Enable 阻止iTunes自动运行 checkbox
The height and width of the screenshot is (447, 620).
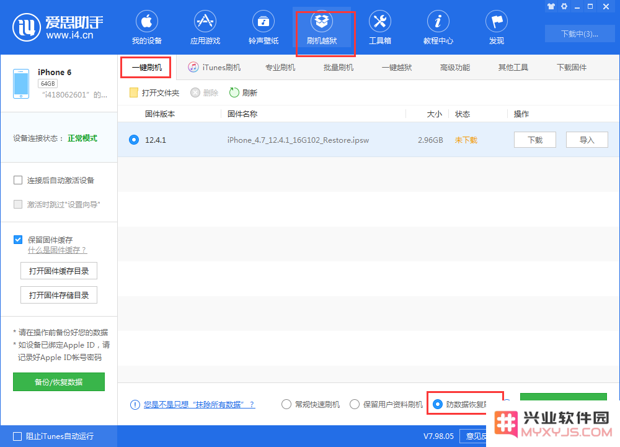17,436
